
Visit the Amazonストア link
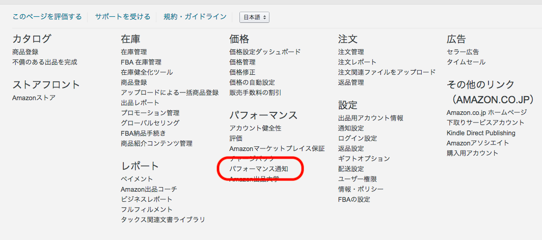(34, 98)
